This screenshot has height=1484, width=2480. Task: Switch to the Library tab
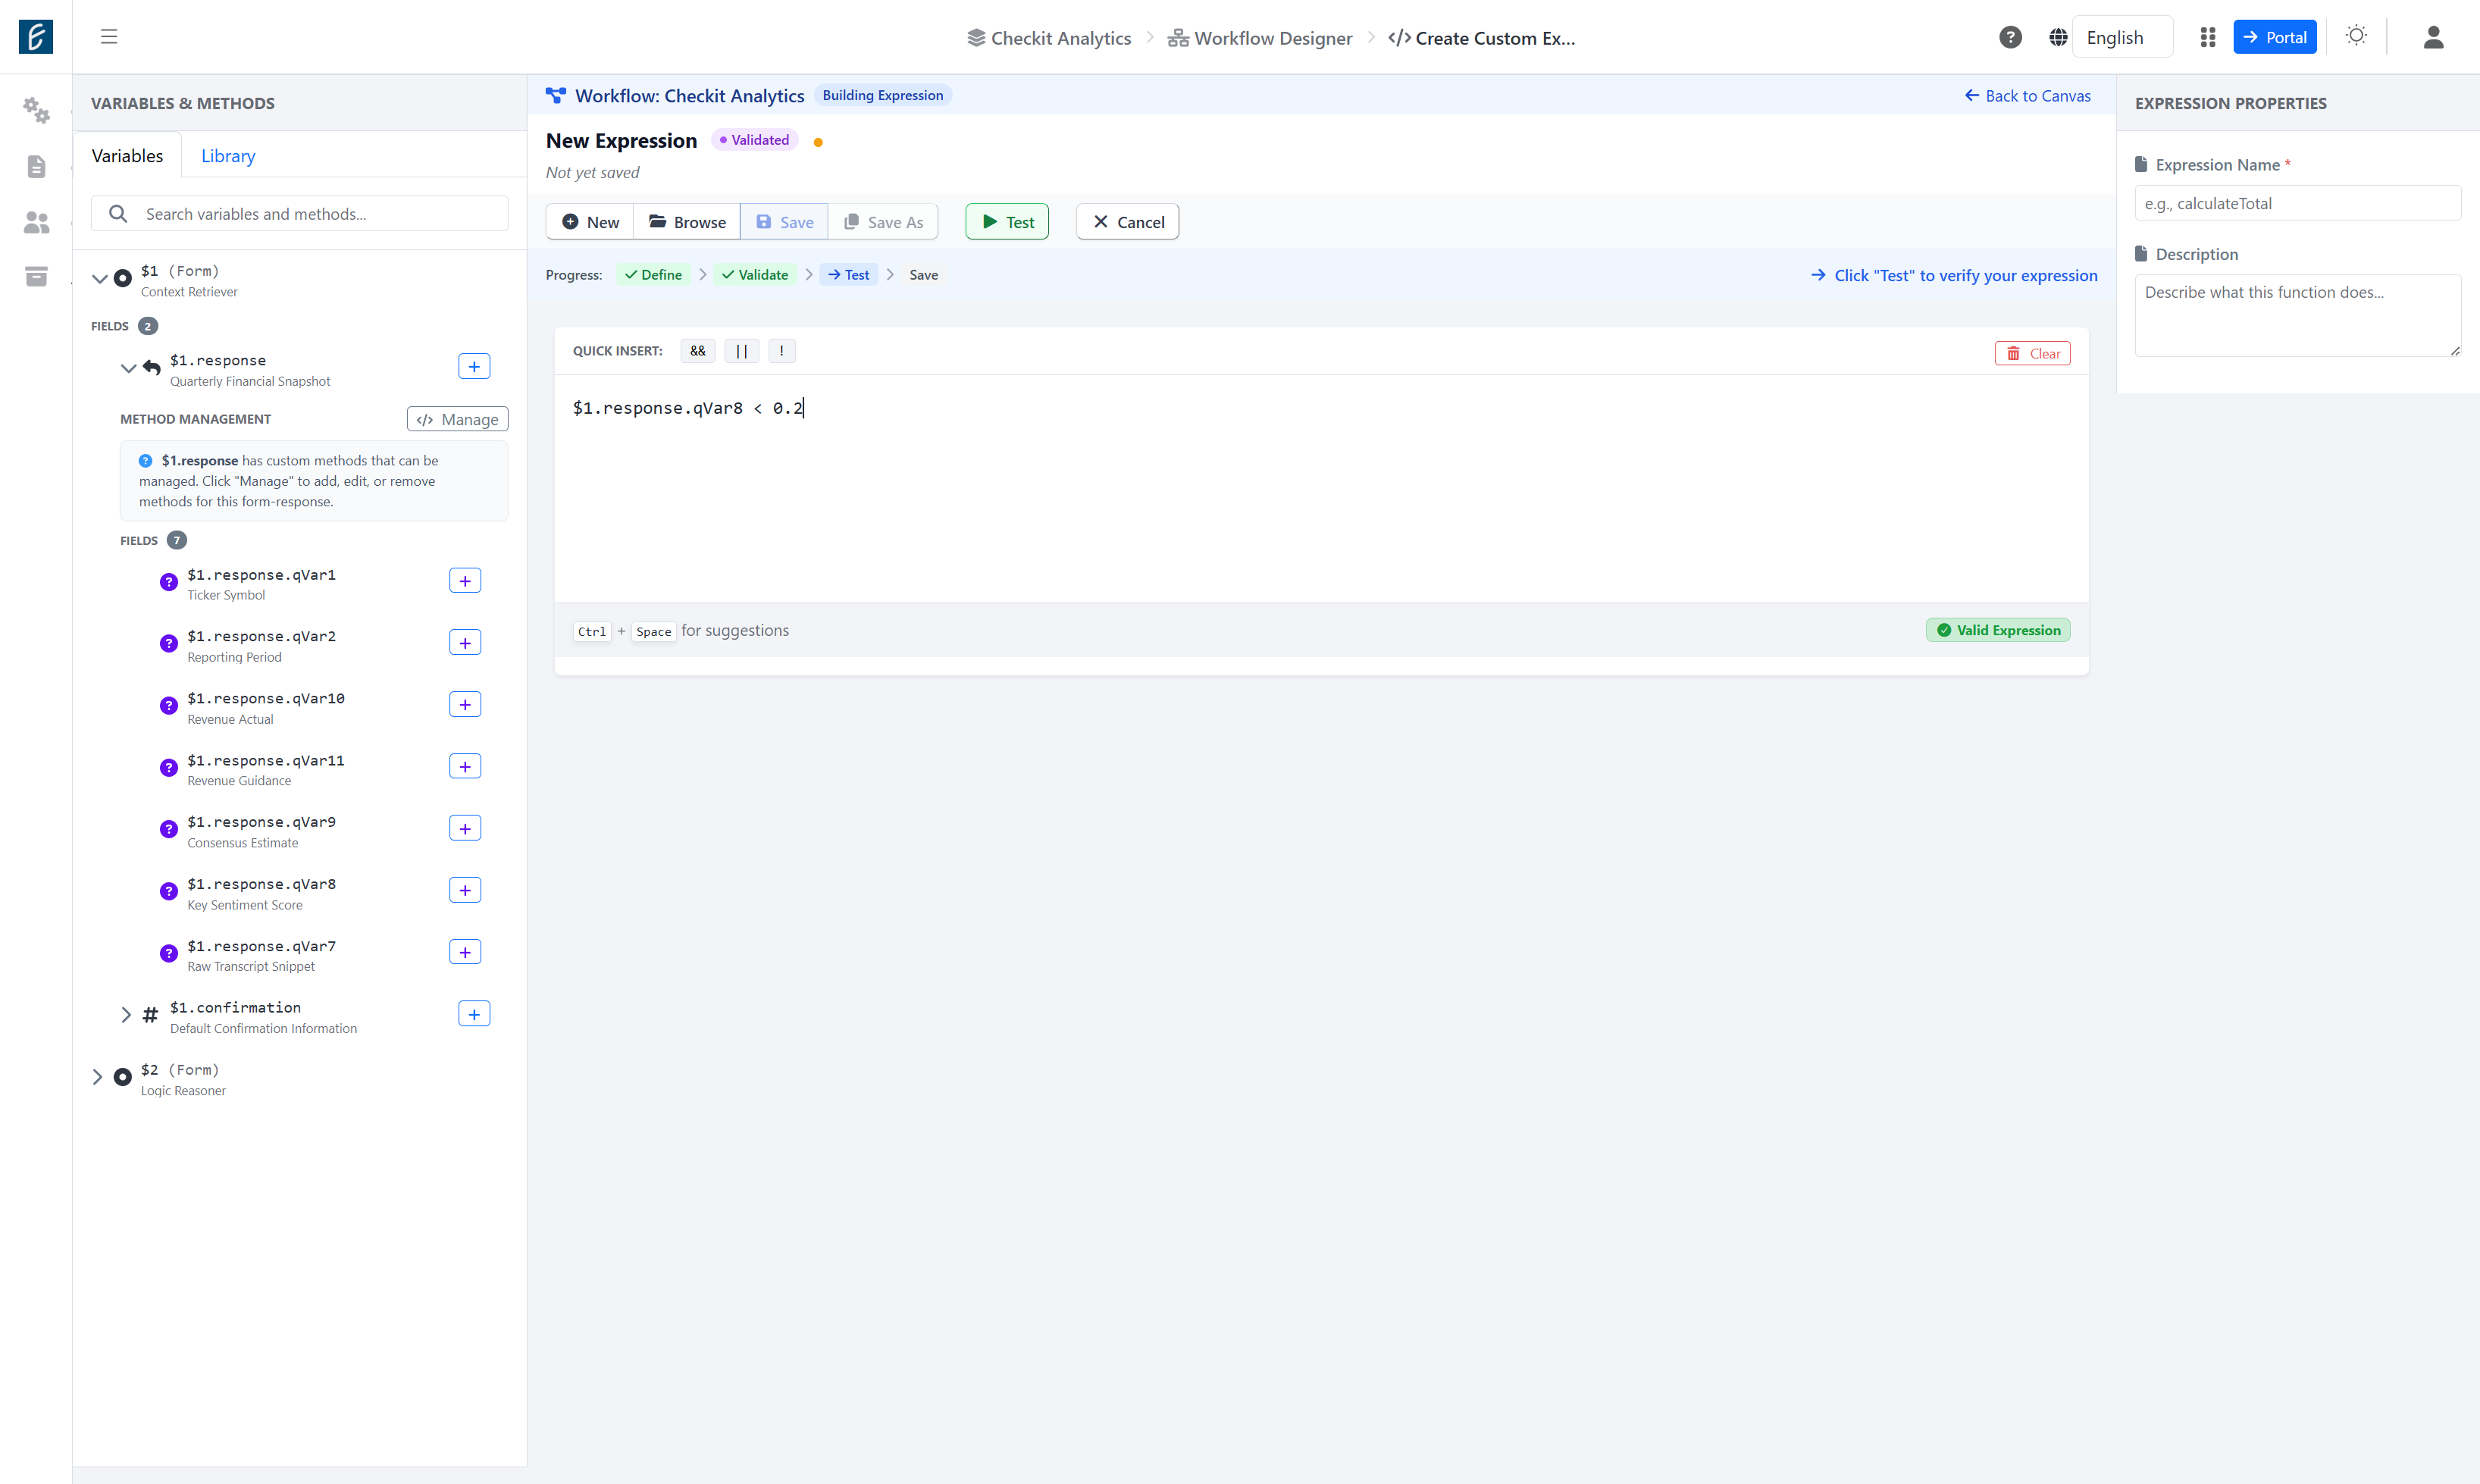coord(228,156)
